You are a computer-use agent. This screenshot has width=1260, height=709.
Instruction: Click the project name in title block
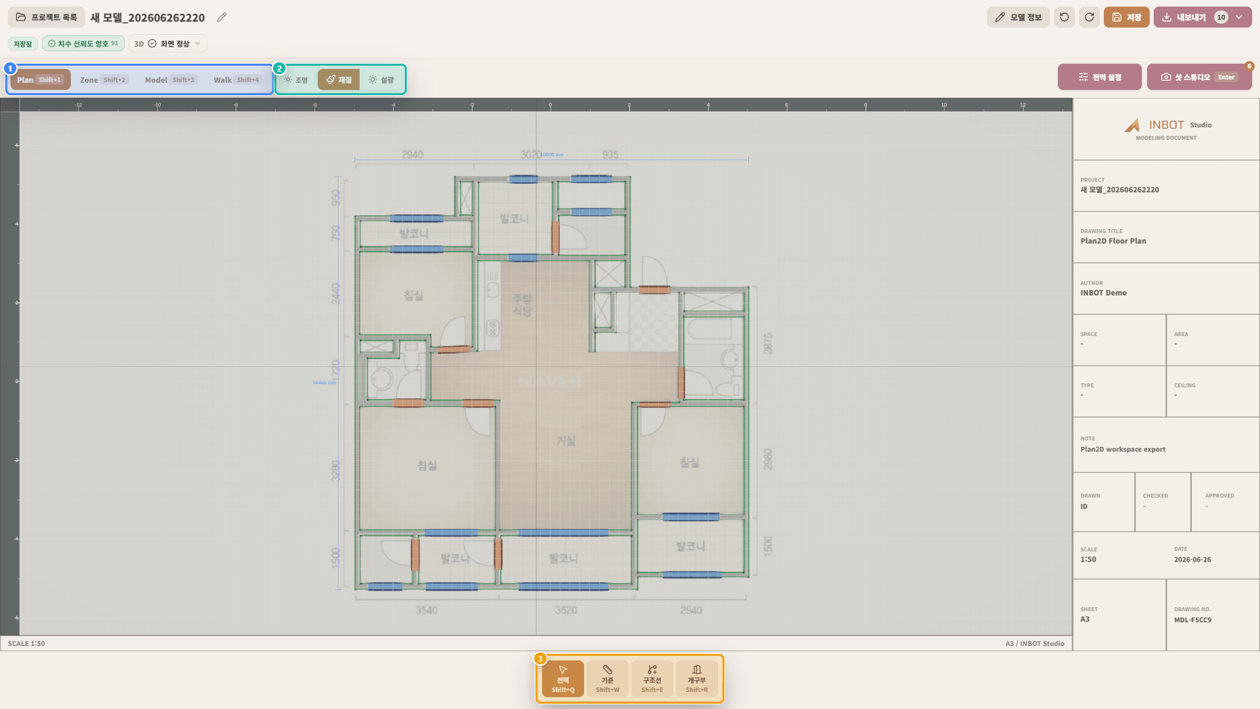tap(1120, 190)
